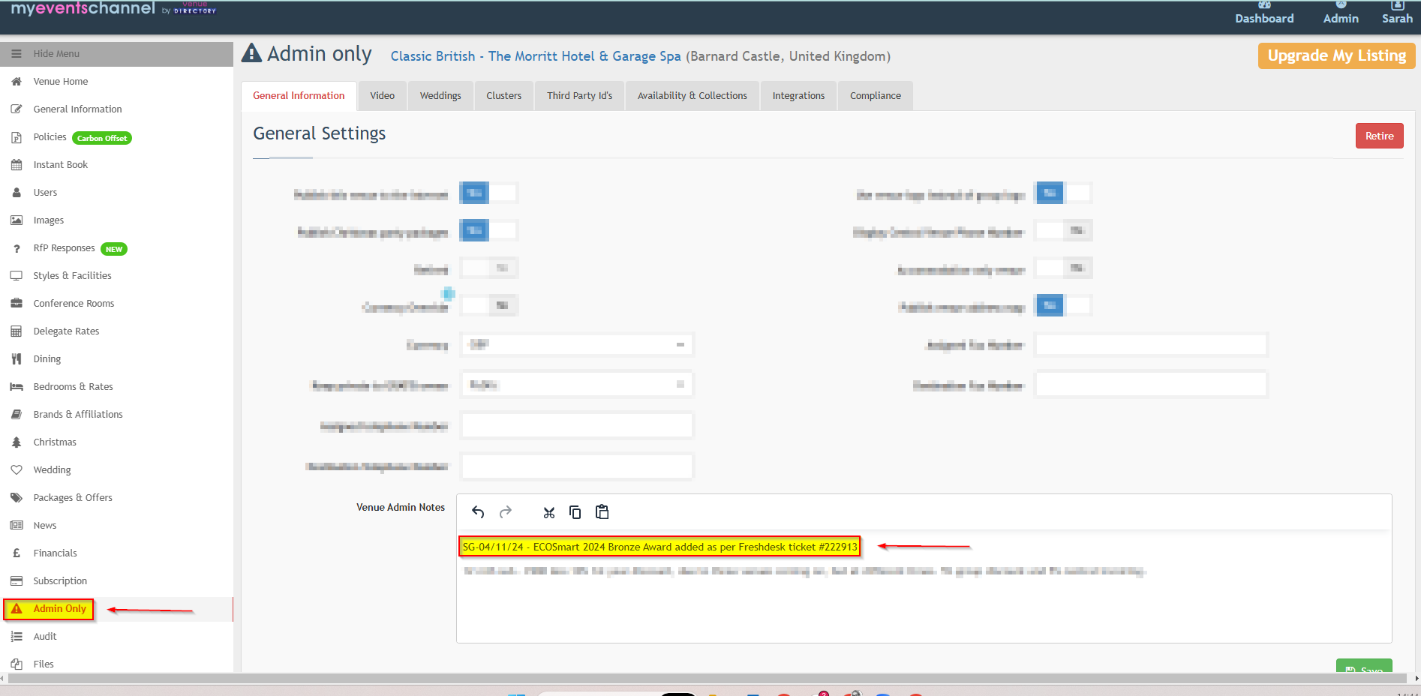Click the General Information edit icon in sidebar
Screen dimensions: 1421x696
pyautogui.click(x=17, y=109)
